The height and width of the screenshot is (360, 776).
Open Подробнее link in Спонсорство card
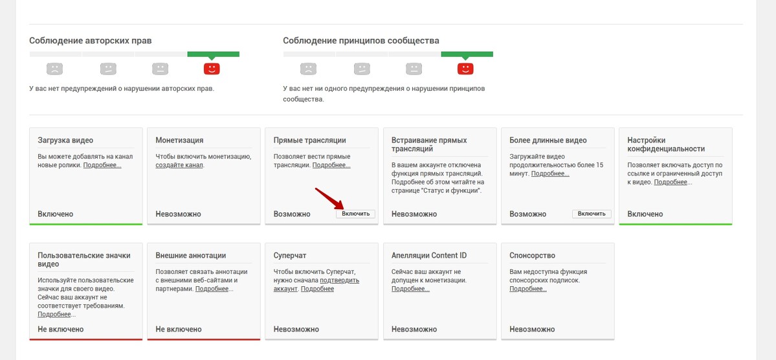pos(528,289)
